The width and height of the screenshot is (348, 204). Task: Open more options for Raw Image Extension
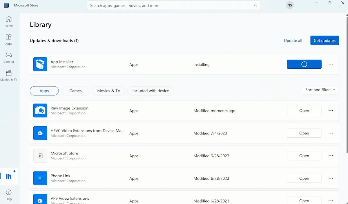click(x=331, y=110)
